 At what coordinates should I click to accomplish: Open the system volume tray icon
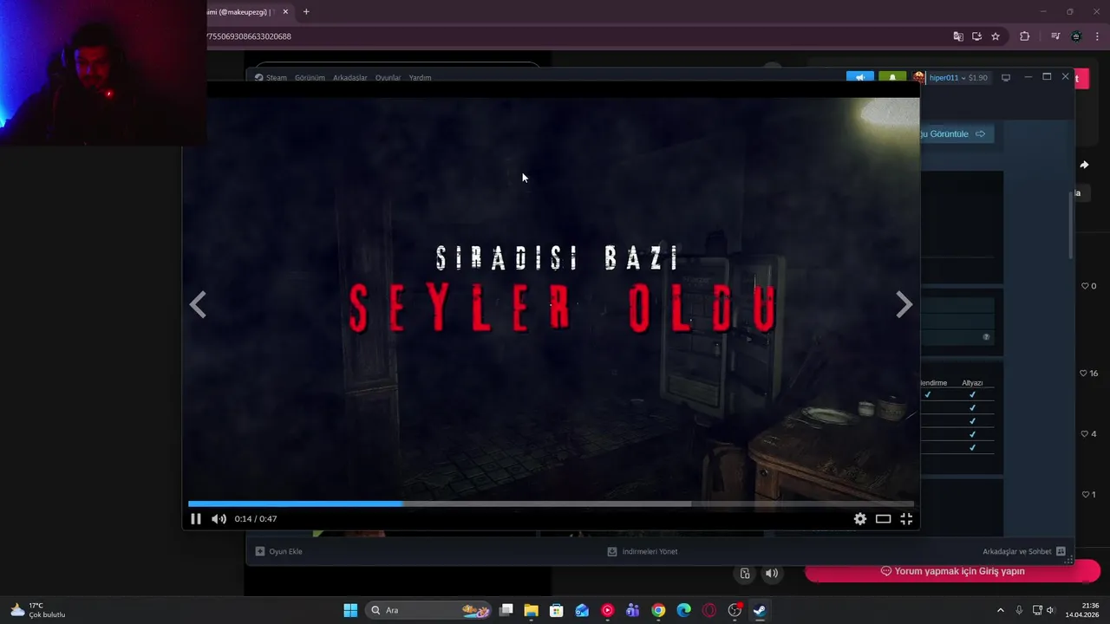click(1050, 610)
